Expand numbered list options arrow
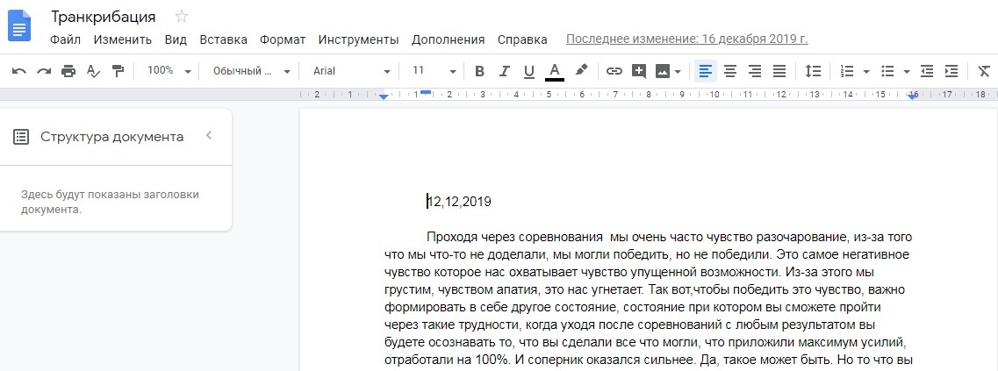Viewport: 998px width, 371px height. click(x=865, y=72)
